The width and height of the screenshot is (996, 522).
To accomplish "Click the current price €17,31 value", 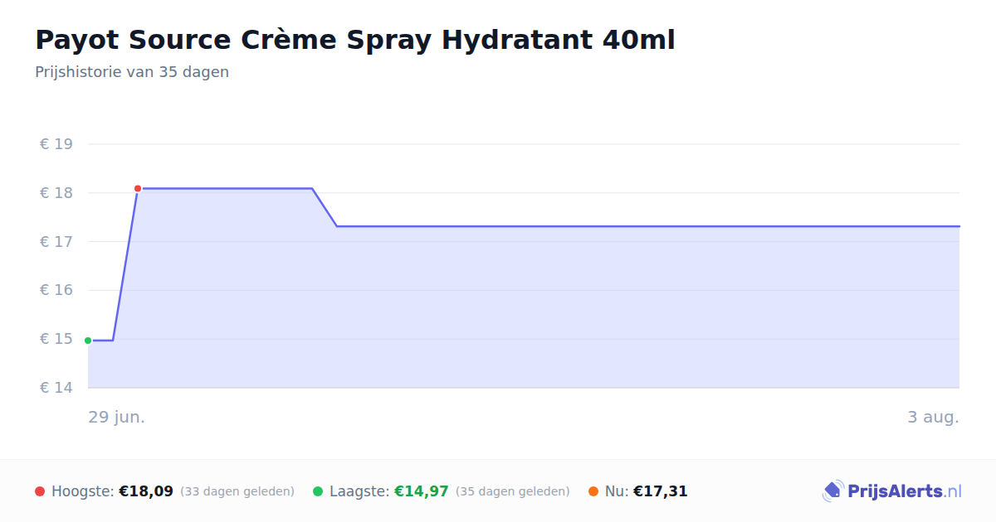I will (661, 492).
